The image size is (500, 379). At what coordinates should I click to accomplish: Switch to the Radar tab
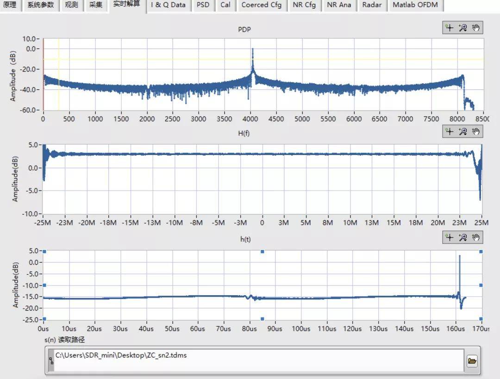[x=372, y=5]
